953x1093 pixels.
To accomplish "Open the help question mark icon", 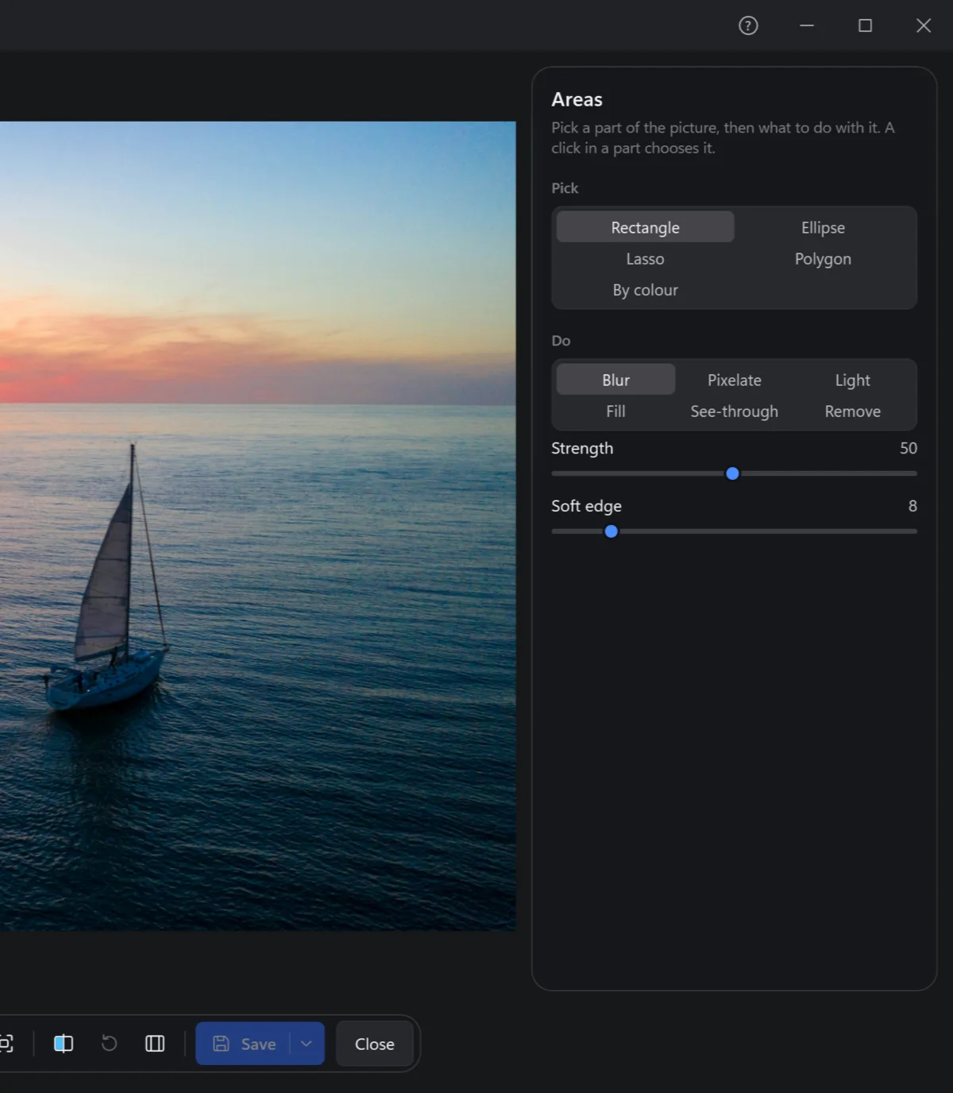I will (x=748, y=25).
